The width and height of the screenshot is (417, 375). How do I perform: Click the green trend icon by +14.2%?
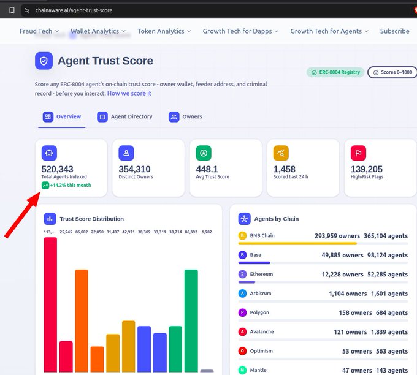(45, 185)
